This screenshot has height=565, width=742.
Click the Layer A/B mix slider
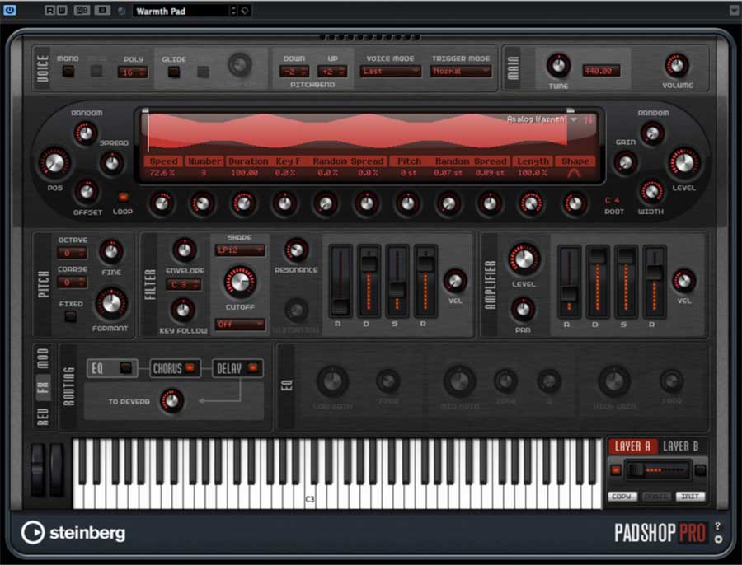(657, 470)
